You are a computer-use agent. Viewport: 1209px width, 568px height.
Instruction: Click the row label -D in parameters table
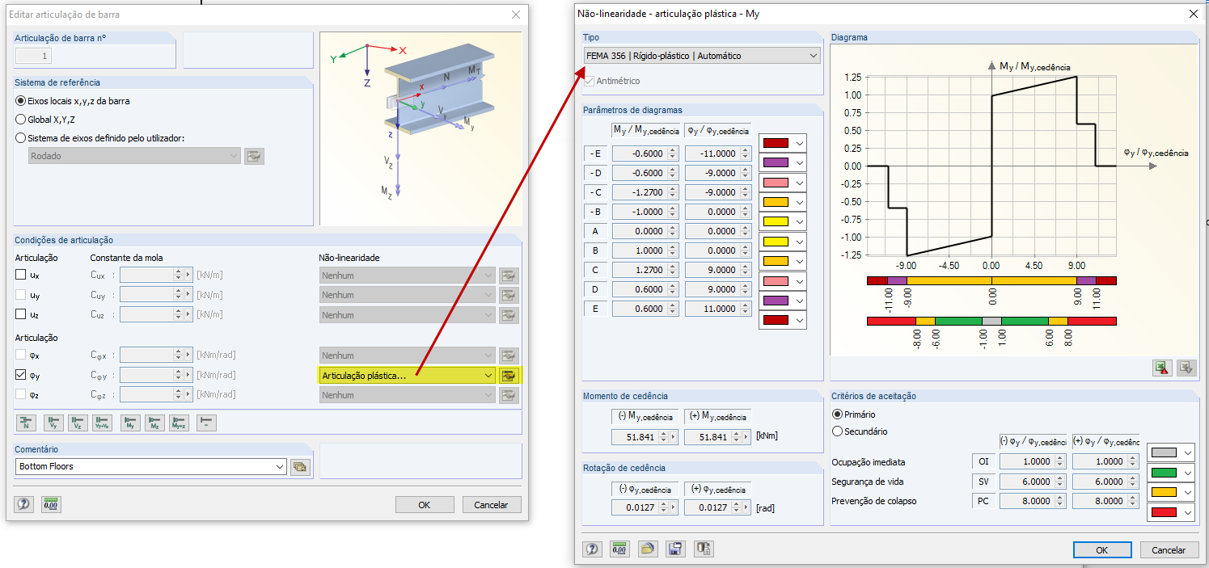click(595, 173)
